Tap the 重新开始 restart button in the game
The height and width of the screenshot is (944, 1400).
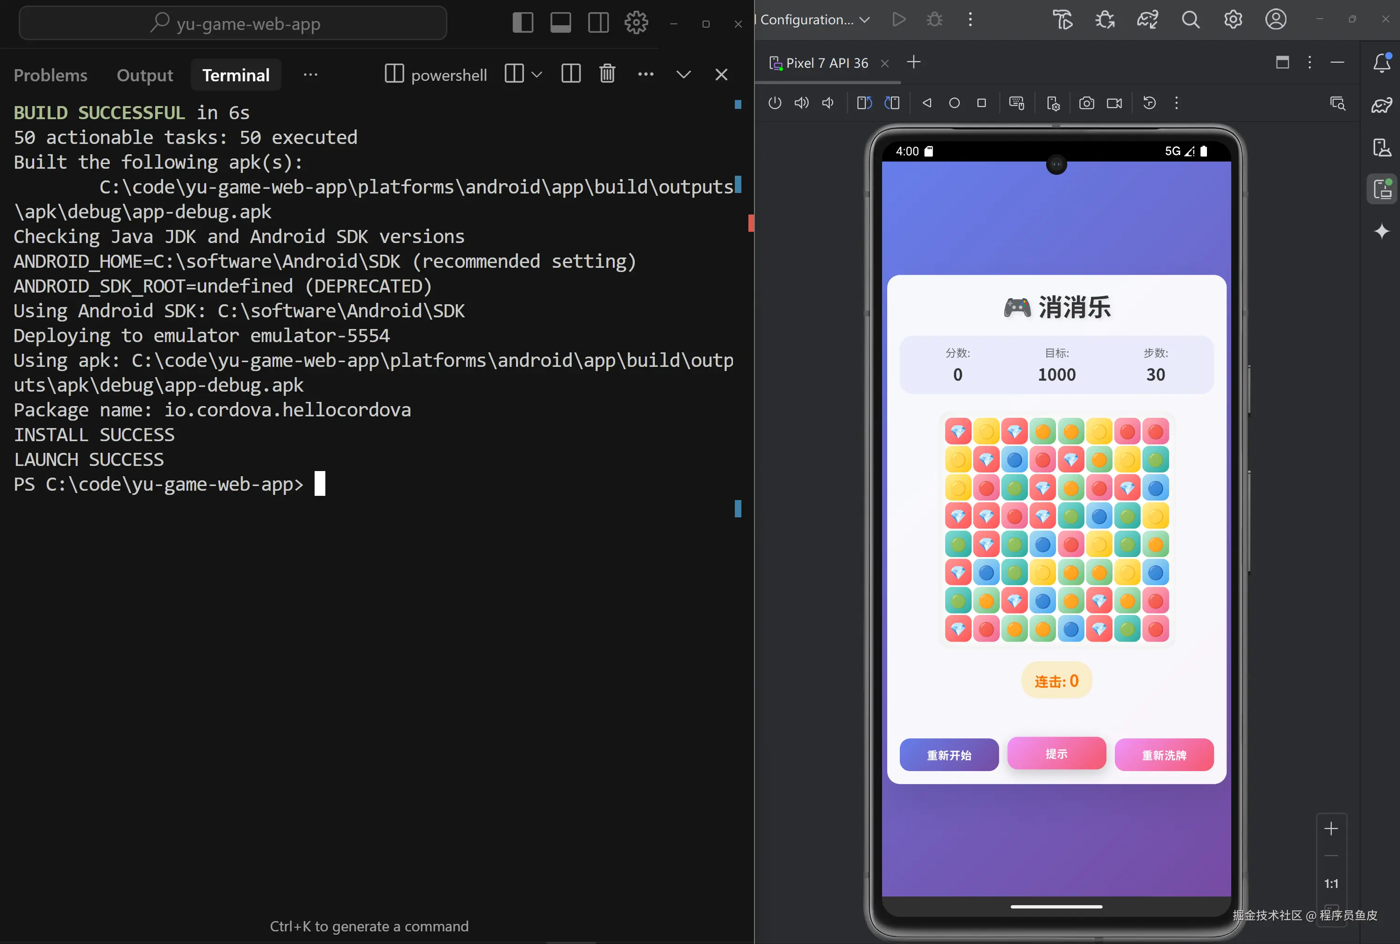[948, 754]
